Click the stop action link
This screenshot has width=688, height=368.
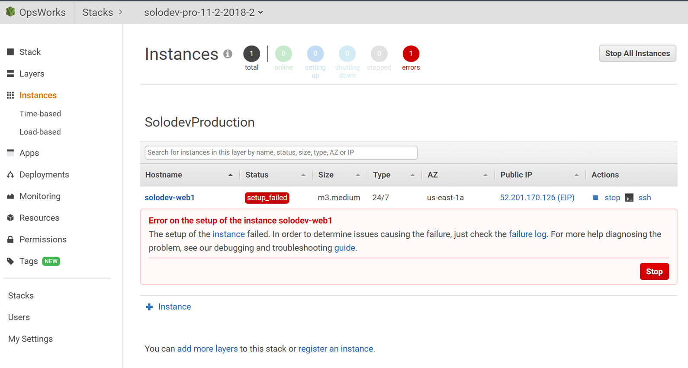click(x=612, y=198)
